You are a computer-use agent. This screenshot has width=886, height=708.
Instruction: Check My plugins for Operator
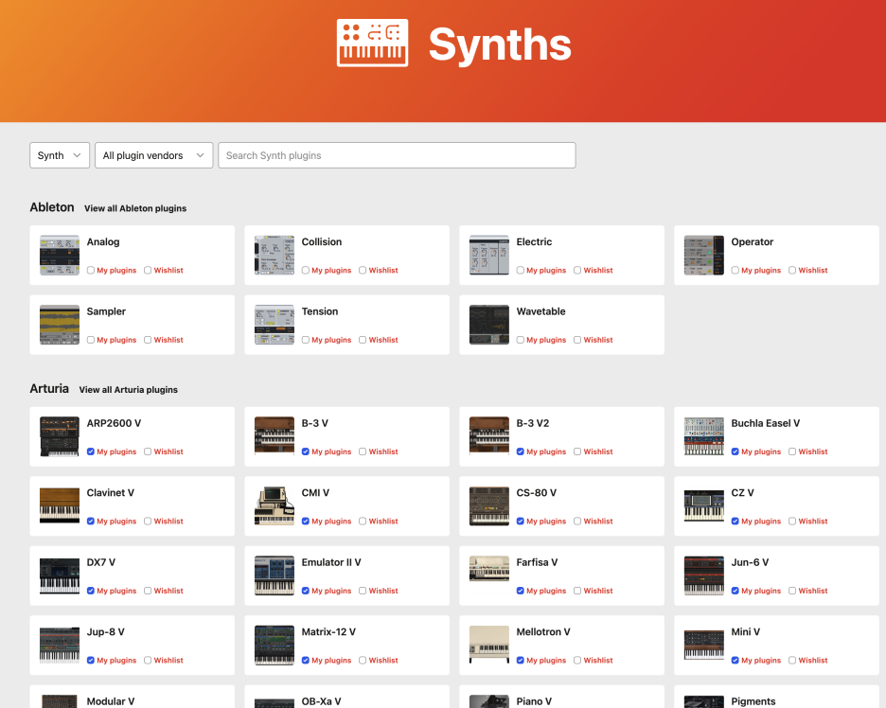click(735, 270)
